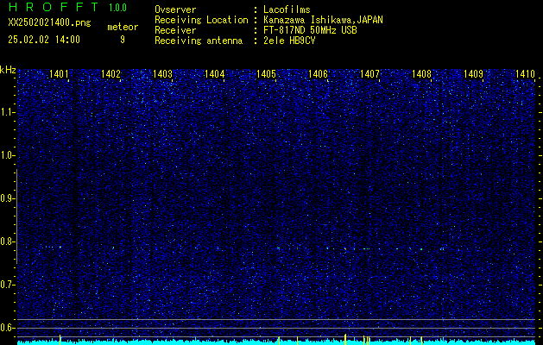This screenshot has width=543, height=345.
Task: Select the FT-817ND 50MHz USB receiver text
Action: (310, 30)
